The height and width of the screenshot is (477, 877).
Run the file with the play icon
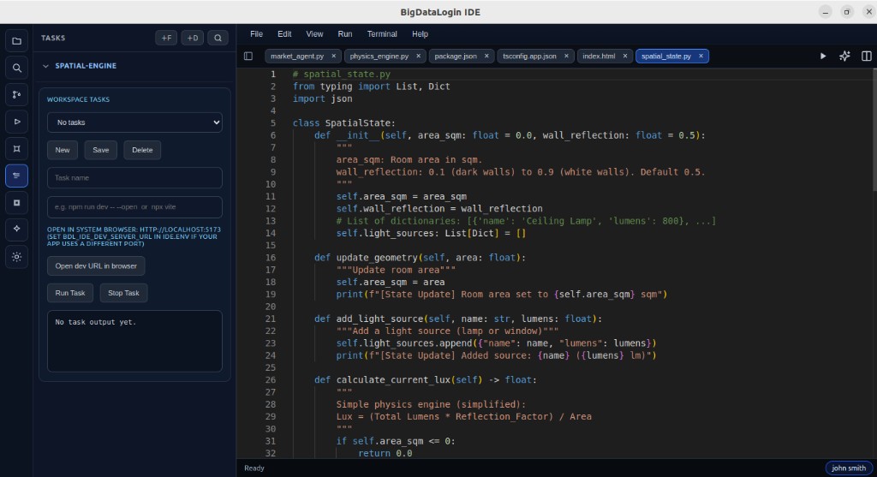823,56
